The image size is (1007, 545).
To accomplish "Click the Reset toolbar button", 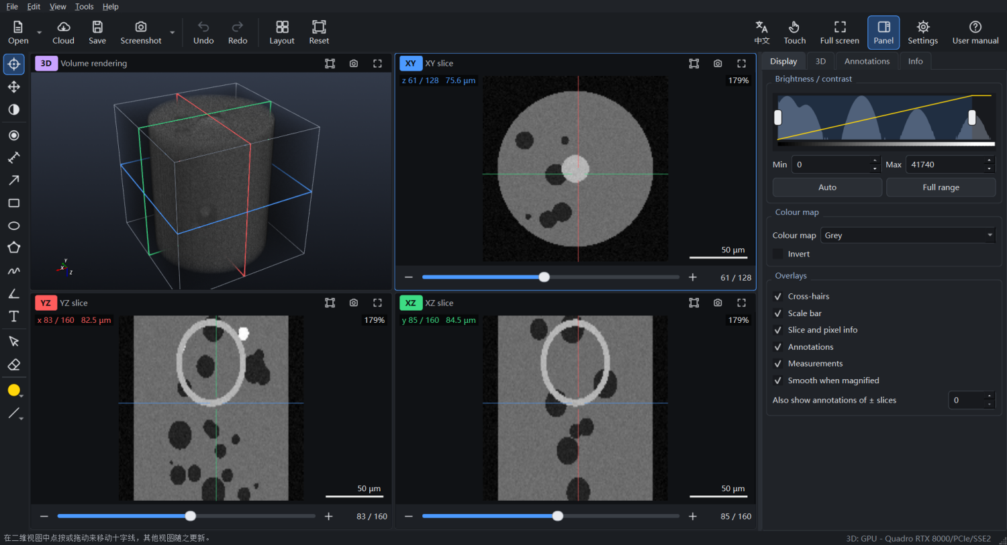I will (x=319, y=32).
